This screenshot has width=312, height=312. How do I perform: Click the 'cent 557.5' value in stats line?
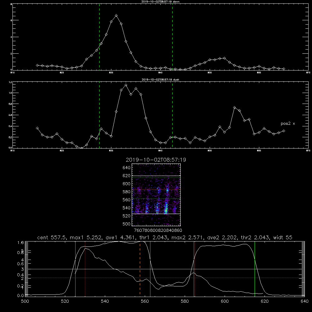pos(52,237)
